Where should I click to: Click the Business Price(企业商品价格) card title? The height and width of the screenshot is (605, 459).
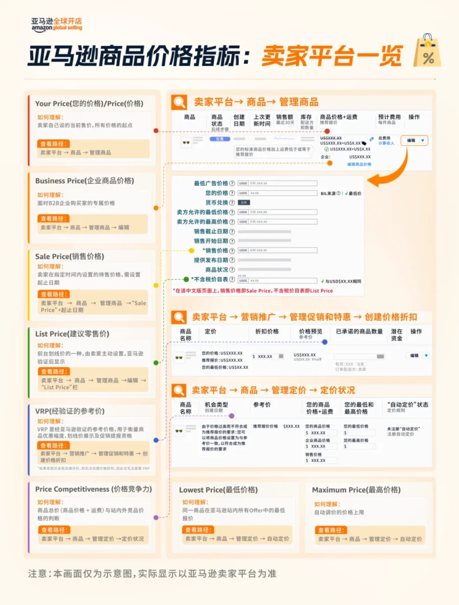pyautogui.click(x=85, y=181)
